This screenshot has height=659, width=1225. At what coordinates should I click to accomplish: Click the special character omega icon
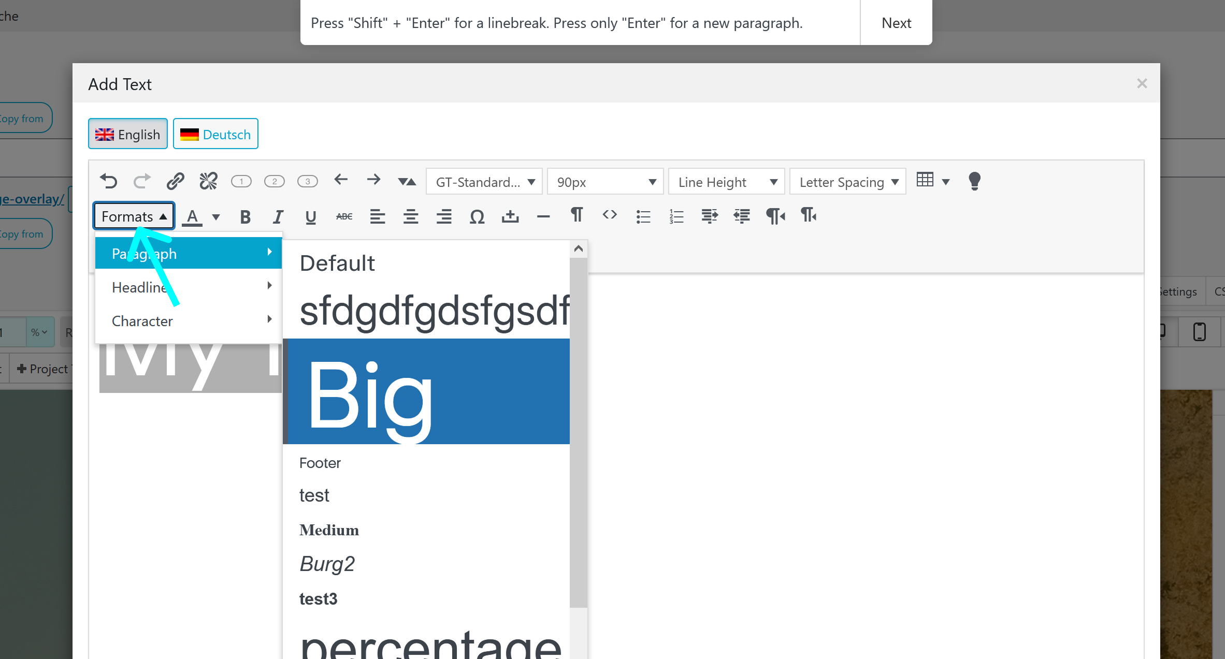click(477, 216)
